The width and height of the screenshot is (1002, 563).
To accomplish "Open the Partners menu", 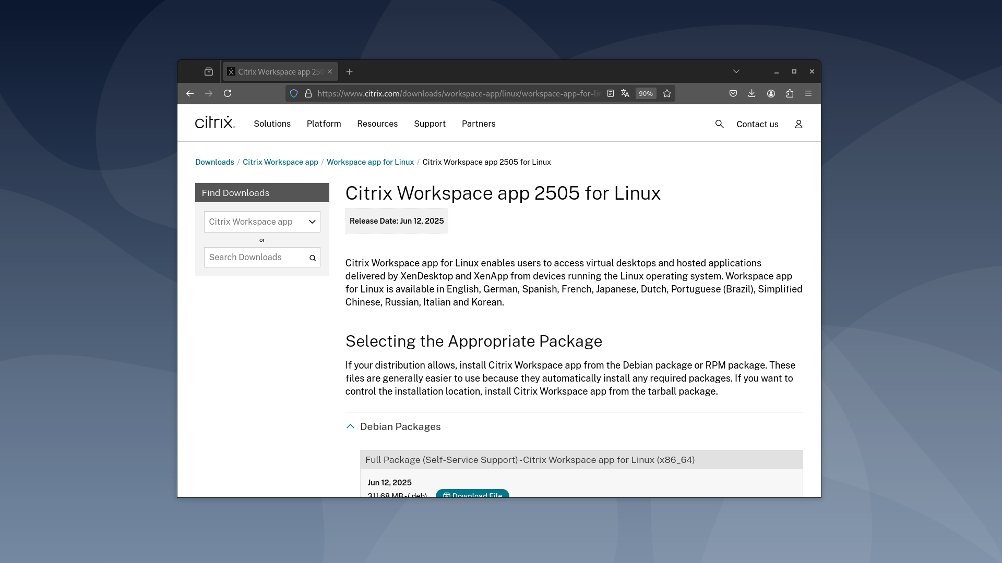I will (x=479, y=124).
